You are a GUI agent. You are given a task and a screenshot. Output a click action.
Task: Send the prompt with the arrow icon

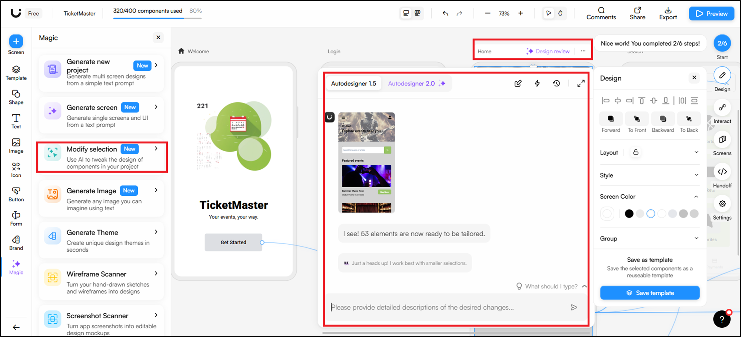574,307
